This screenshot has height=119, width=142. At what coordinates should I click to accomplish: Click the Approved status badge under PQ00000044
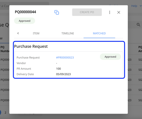tap(25, 21)
